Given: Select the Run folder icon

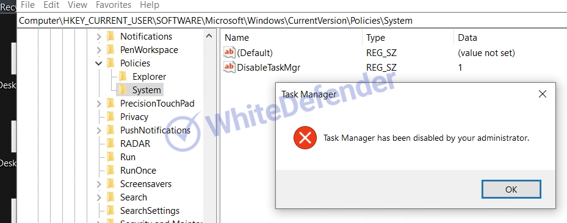Looking at the screenshot, I should pos(110,157).
